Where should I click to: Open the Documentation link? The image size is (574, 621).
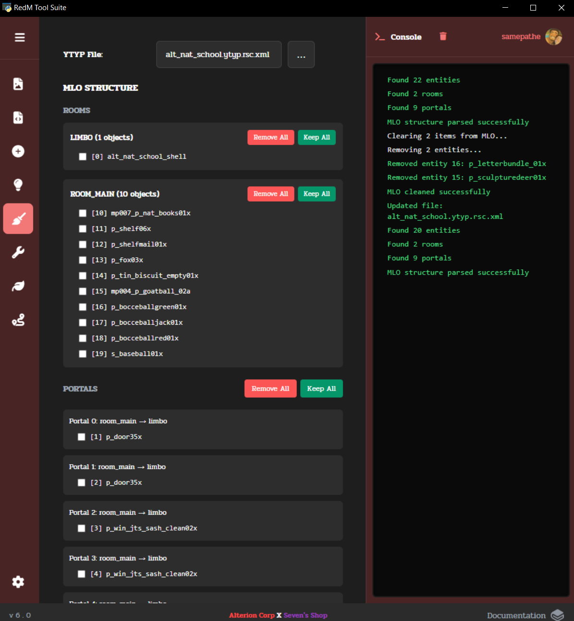[x=516, y=615]
